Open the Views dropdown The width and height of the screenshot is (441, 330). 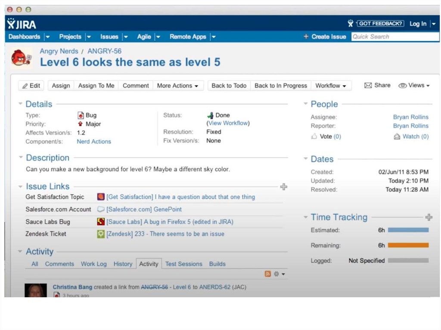414,86
